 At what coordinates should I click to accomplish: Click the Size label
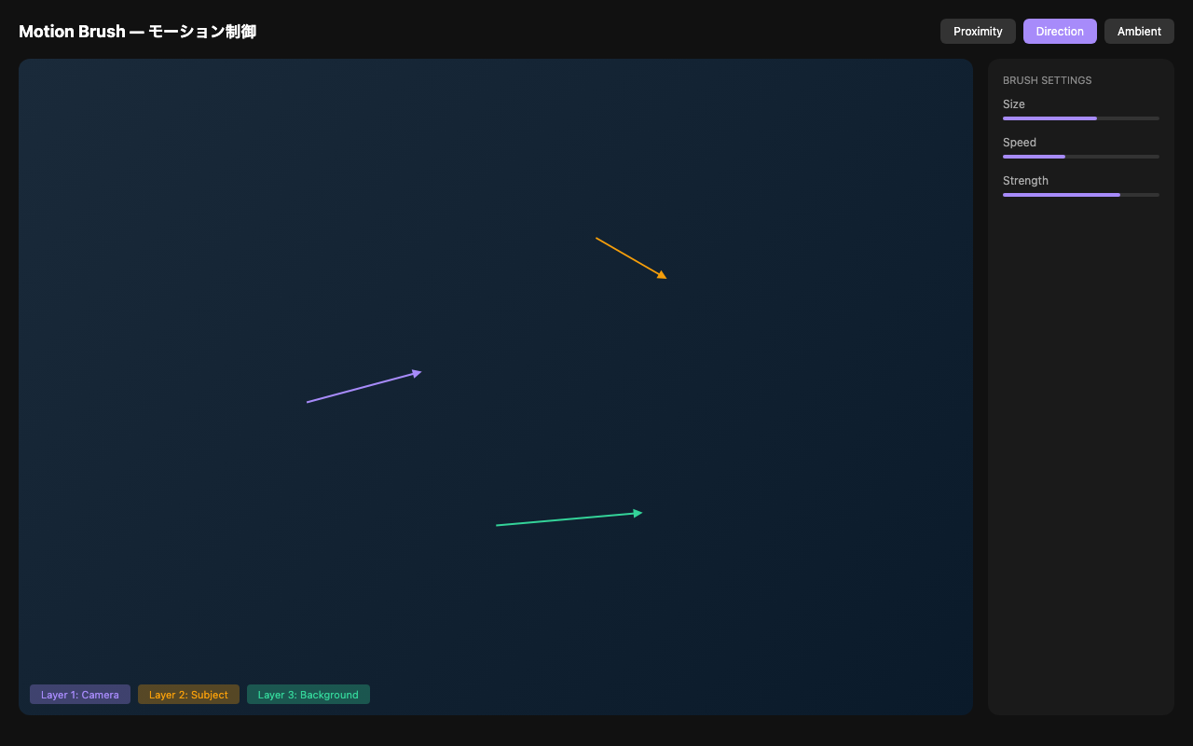(x=1013, y=104)
